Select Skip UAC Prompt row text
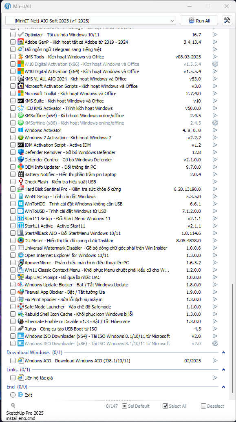The width and height of the screenshot is (236, 422). (62, 277)
